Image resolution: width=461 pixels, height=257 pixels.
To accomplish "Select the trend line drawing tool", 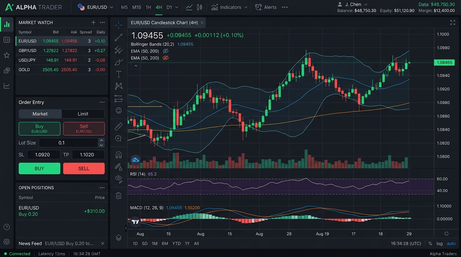I will pyautogui.click(x=119, y=37).
